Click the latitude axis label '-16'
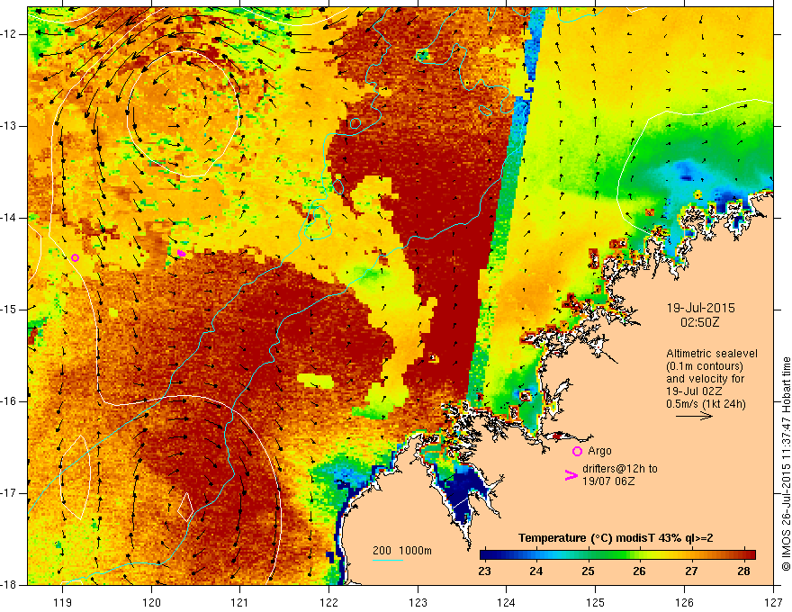Image resolution: width=792 pixels, height=612 pixels. tap(10, 401)
